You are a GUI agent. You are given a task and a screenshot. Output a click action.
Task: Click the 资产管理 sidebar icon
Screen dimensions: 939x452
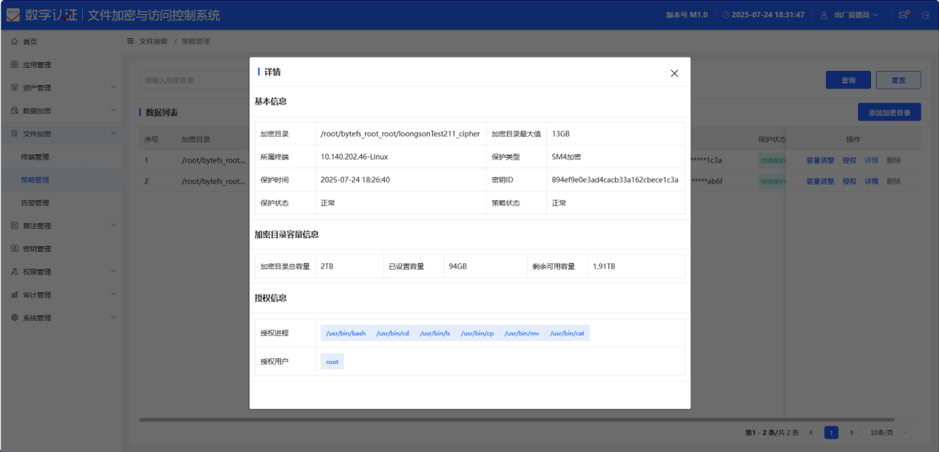click(15, 88)
